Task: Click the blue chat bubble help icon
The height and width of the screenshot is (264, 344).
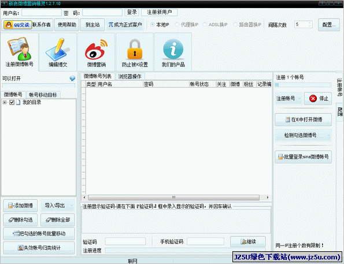Action: [x=72, y=79]
